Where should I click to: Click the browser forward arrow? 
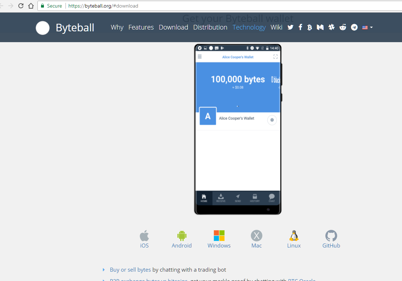[x=11, y=6]
